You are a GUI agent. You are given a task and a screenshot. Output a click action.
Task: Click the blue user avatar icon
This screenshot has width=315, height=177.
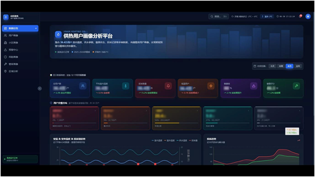pyautogui.click(x=308, y=16)
